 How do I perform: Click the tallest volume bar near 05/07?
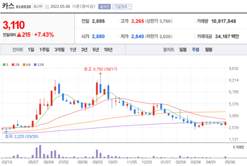point(40,152)
